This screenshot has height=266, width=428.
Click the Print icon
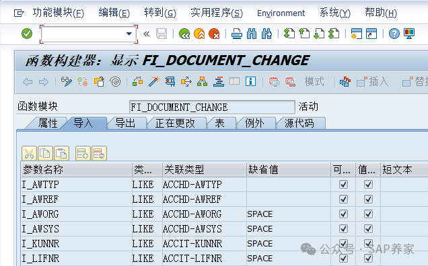[237, 34]
